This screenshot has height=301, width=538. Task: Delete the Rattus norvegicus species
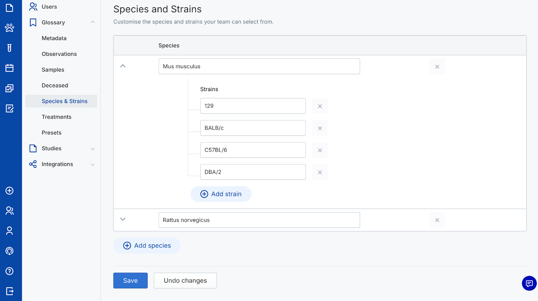437,220
